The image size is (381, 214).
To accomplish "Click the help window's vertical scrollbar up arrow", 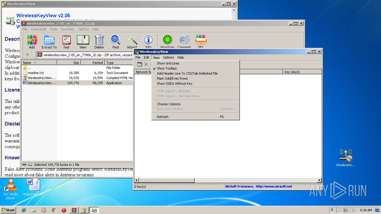I will (234, 10).
